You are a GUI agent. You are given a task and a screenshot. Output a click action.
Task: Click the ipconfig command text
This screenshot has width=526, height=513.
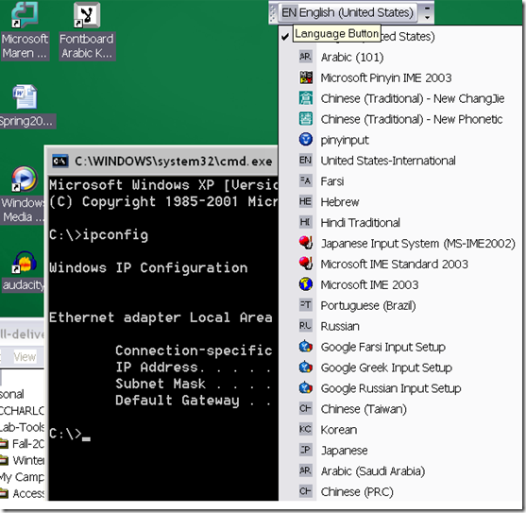coord(115,235)
